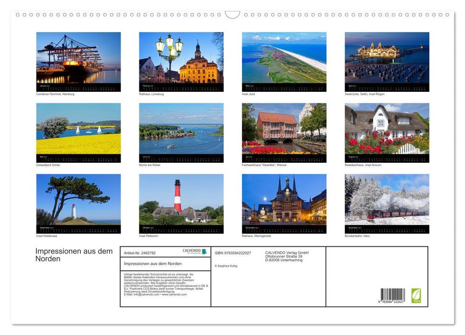Select the Rathaus Lüneburg photo

[181, 57]
